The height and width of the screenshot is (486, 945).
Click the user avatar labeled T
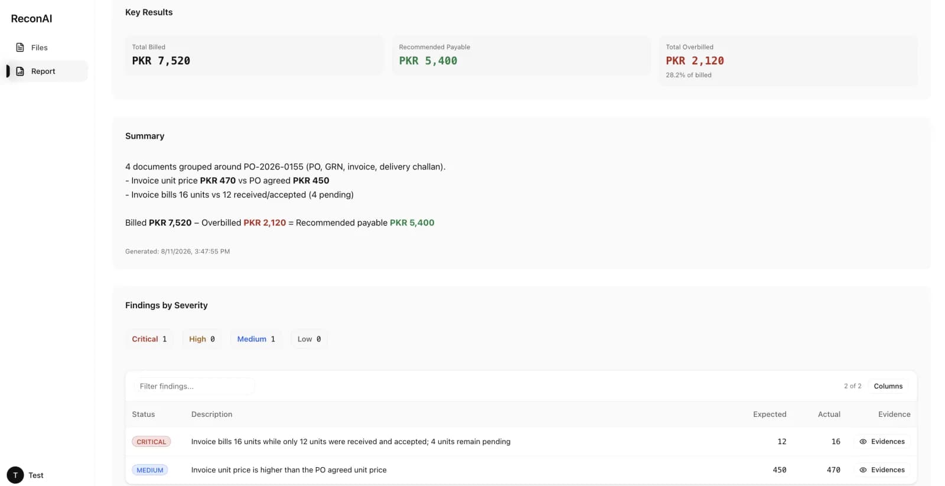15,475
